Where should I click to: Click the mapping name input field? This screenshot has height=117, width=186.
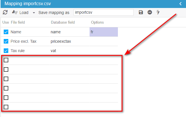103,13
